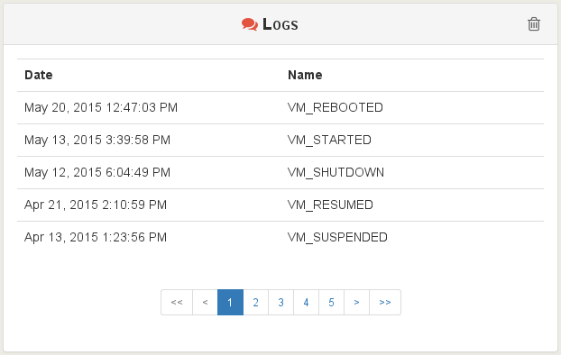Select the VM_STARTED log entry
561x355 pixels.
[x=280, y=141]
